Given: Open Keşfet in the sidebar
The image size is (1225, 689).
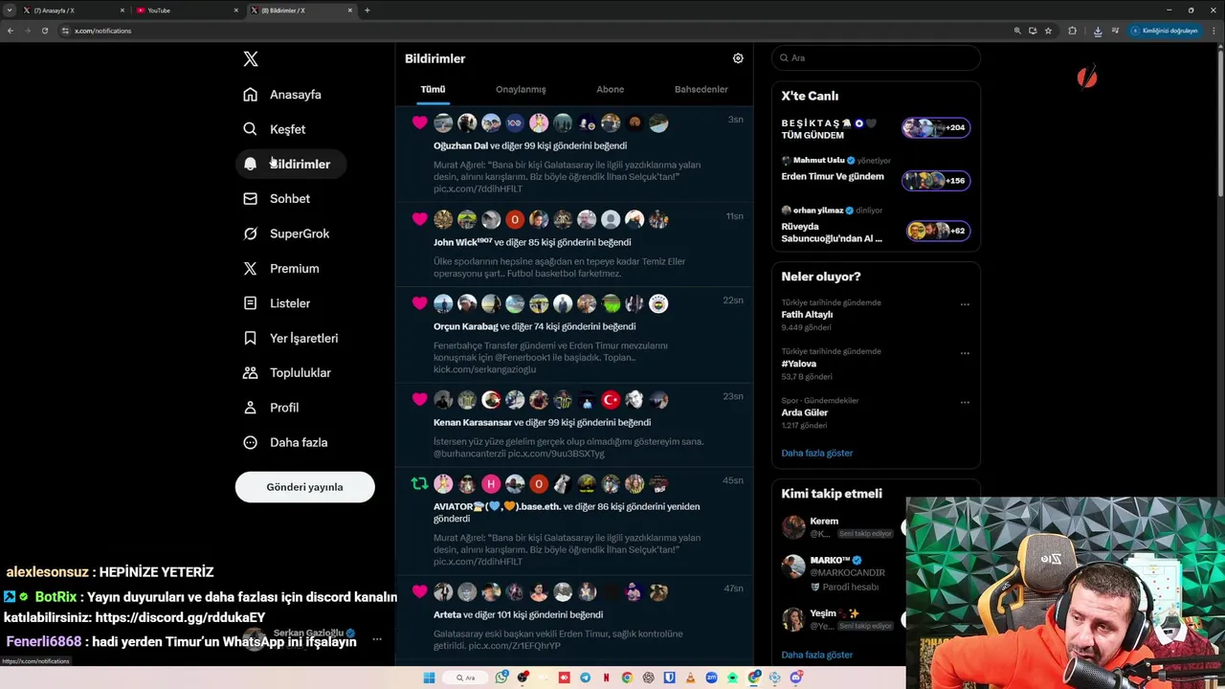Looking at the screenshot, I should point(275,129).
